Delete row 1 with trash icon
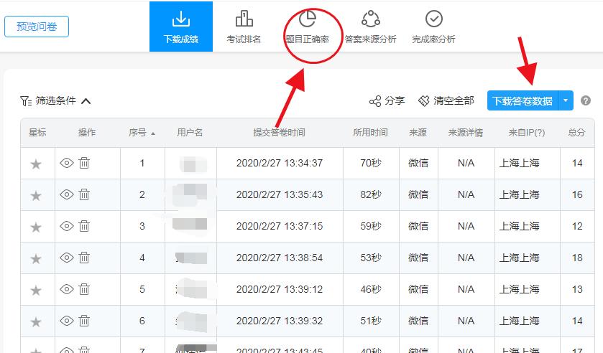 84,163
